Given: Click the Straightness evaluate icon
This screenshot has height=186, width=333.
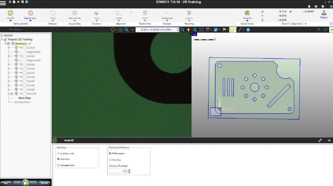Looking at the screenshot, I should tap(167, 13).
